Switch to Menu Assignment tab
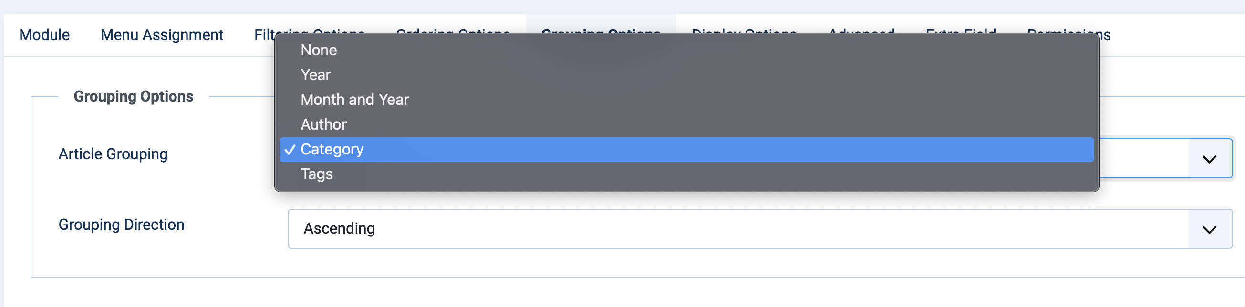The width and height of the screenshot is (1245, 307). [x=162, y=35]
